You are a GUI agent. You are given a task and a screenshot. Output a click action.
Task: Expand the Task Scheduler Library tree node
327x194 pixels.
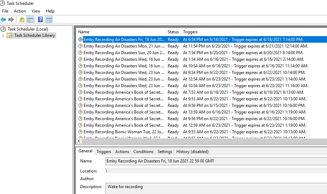[3, 35]
